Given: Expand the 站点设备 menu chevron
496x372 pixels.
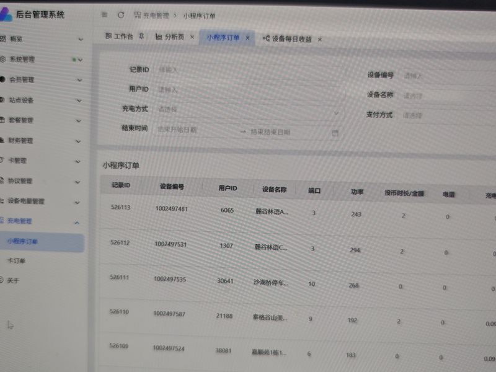Looking at the screenshot, I should [x=79, y=100].
